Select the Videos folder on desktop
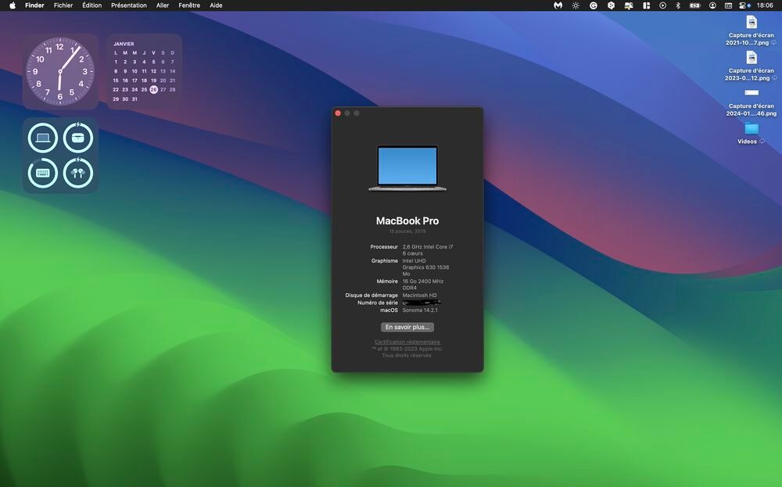This screenshot has height=487, width=782. tap(751, 133)
